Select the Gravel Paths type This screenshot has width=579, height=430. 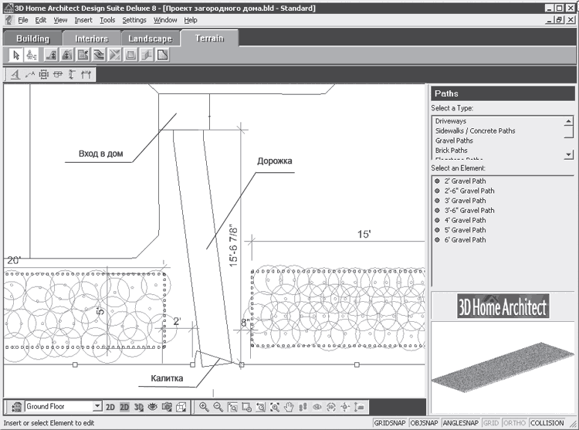click(x=454, y=141)
